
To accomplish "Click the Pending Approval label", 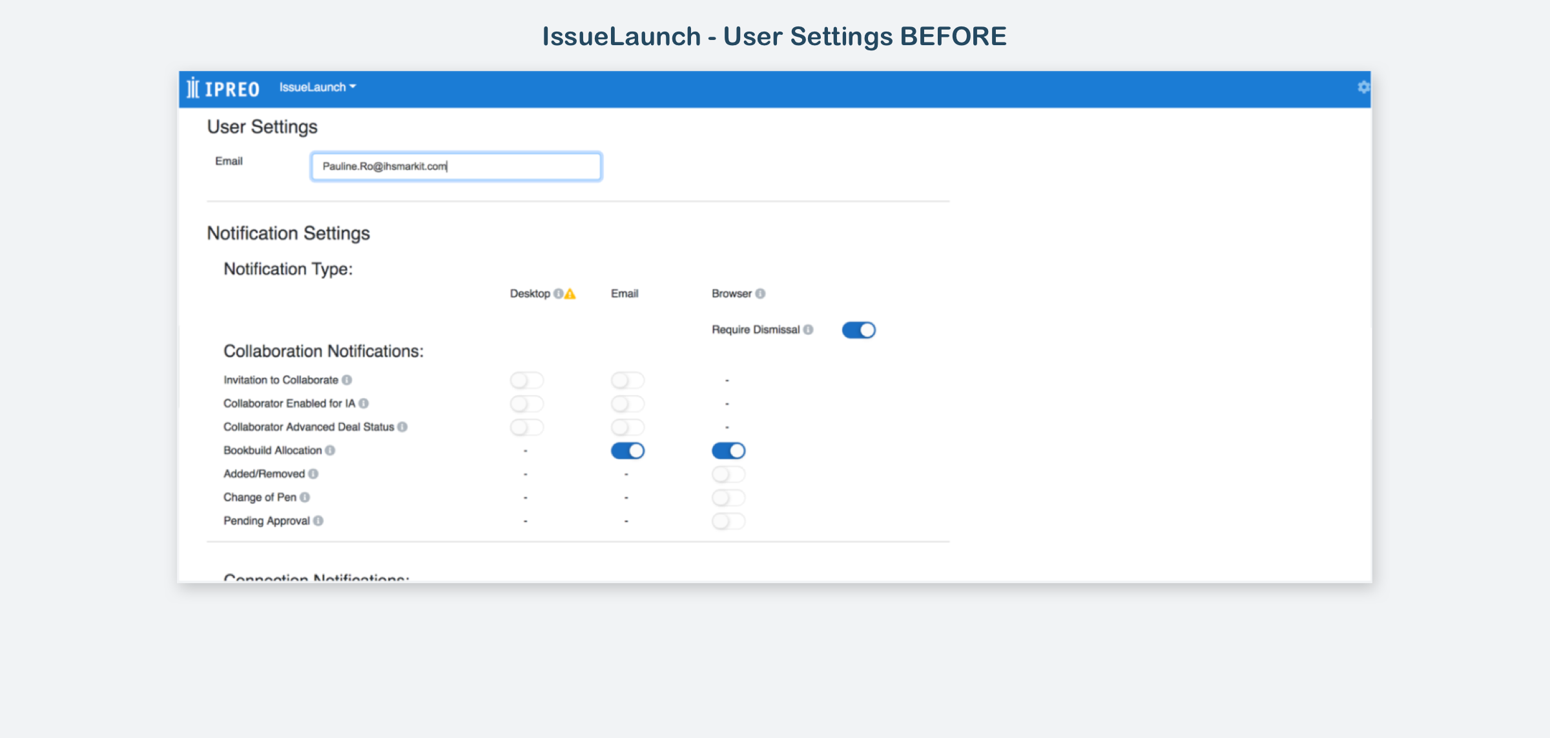I will click(267, 521).
